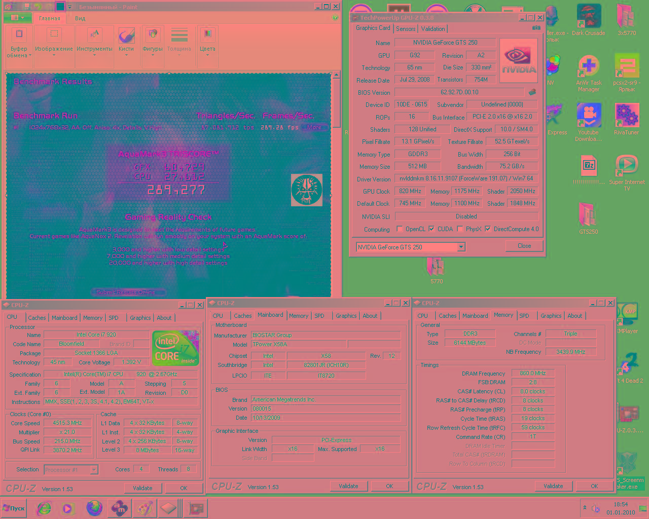
Task: Toggle the DirectCompute 4.0 checkbox
Action: pyautogui.click(x=488, y=229)
